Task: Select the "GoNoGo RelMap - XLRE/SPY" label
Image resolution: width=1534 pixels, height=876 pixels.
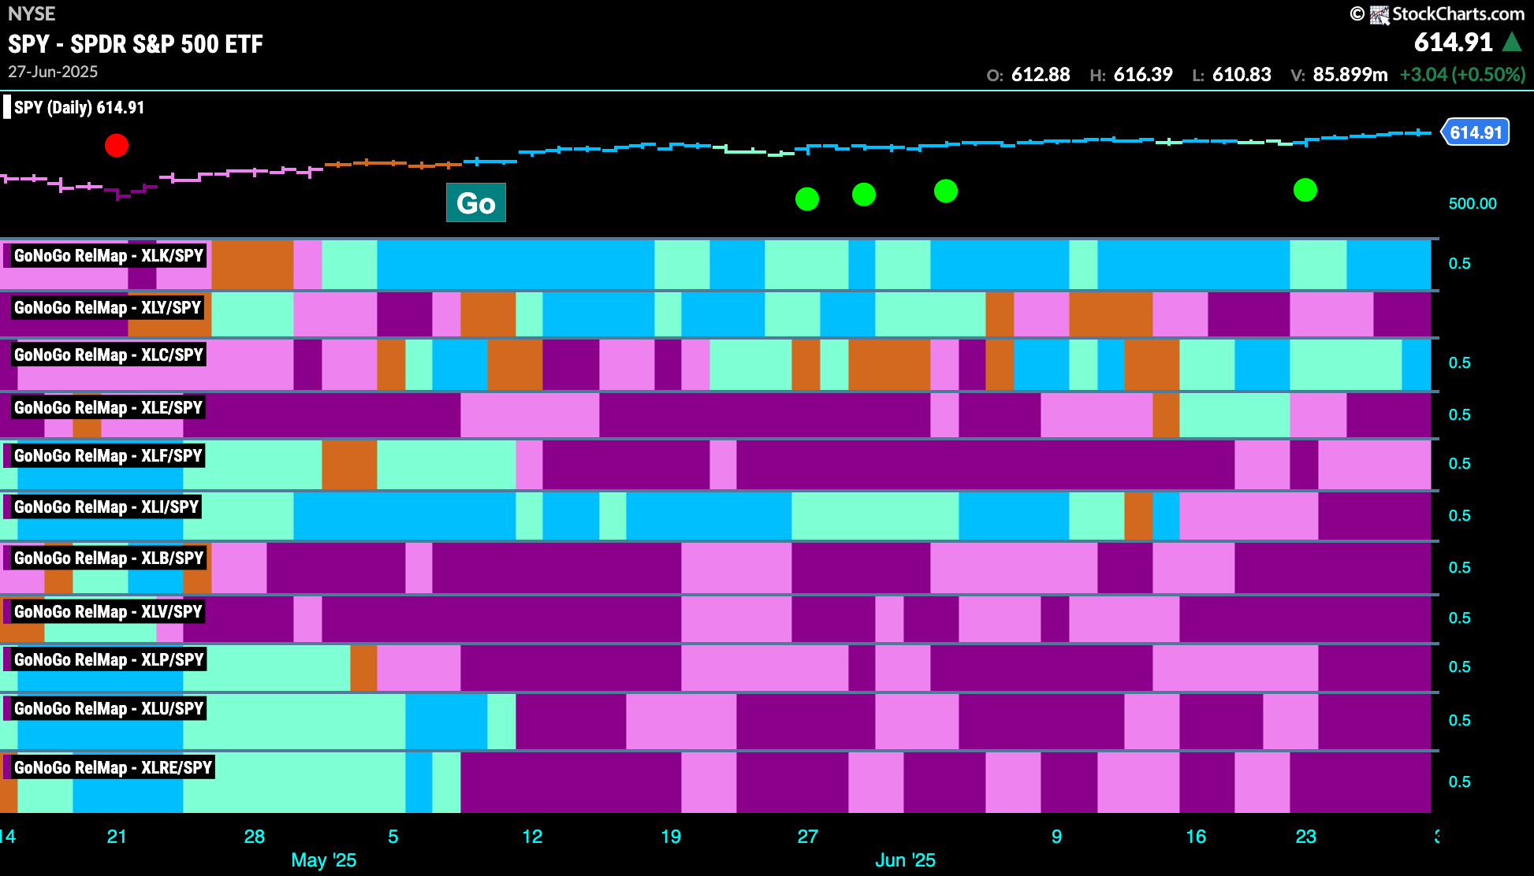Action: [113, 767]
